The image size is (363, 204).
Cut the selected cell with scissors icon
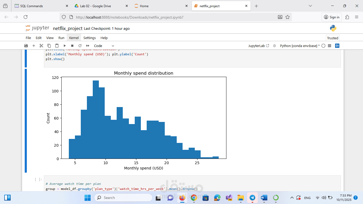click(x=41, y=46)
